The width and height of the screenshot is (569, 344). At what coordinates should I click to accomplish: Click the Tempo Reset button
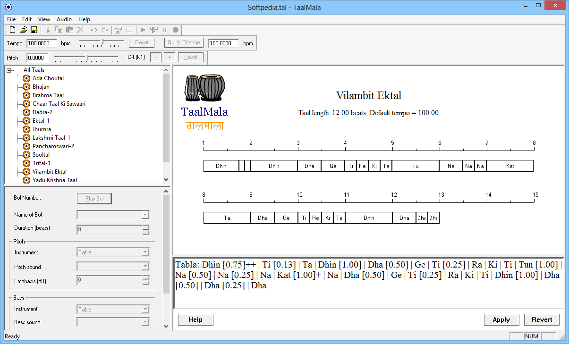(142, 42)
